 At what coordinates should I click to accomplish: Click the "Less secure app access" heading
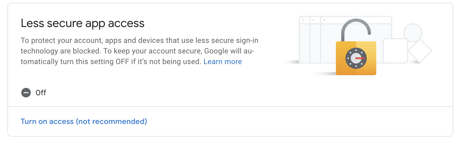point(83,23)
